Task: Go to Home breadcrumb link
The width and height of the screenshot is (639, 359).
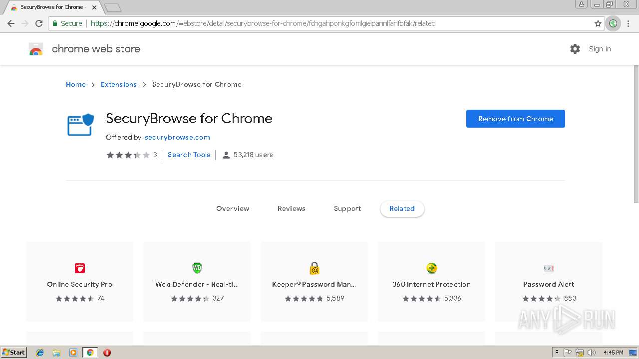Action: click(x=76, y=84)
